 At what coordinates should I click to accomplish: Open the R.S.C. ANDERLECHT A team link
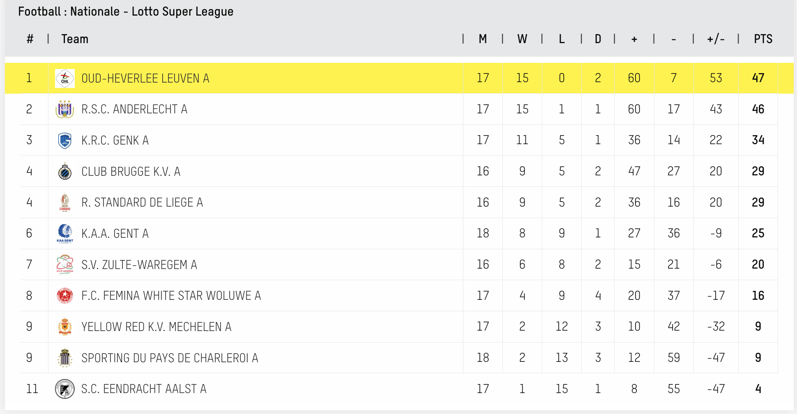click(x=134, y=109)
